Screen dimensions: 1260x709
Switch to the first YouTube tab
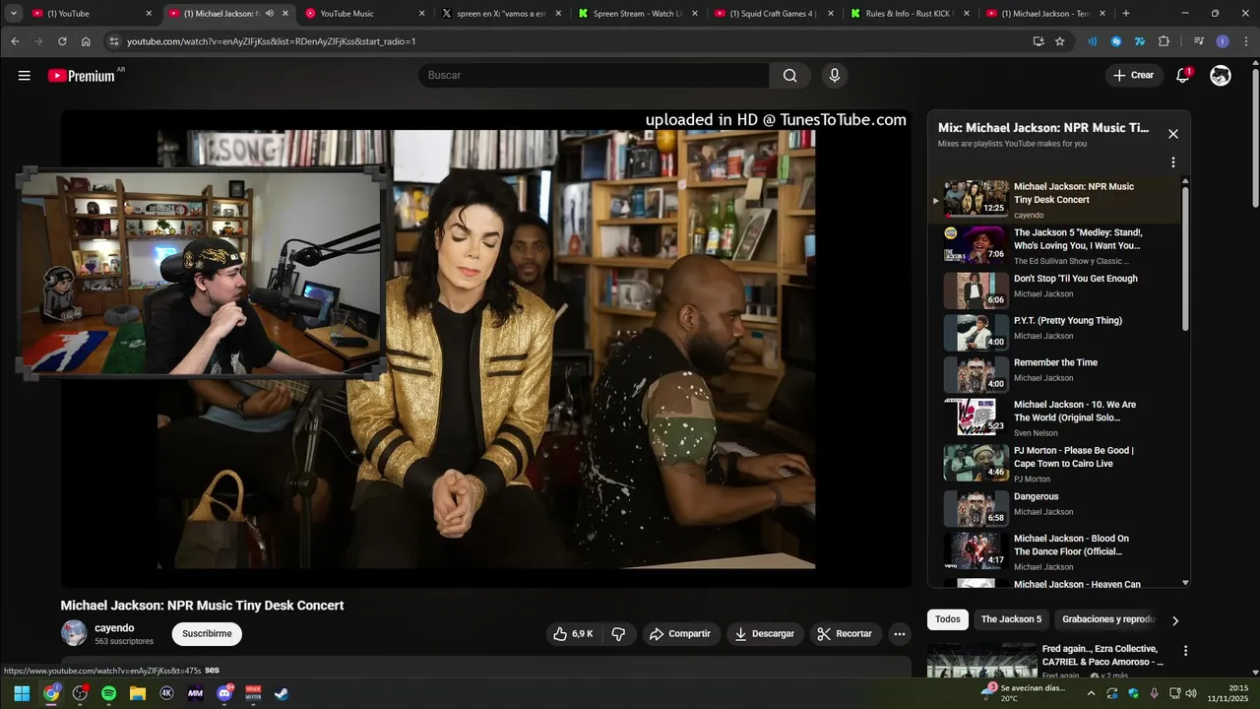pyautogui.click(x=91, y=14)
